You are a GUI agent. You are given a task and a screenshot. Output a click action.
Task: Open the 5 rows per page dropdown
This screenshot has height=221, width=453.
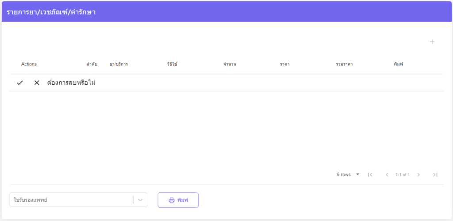point(348,175)
